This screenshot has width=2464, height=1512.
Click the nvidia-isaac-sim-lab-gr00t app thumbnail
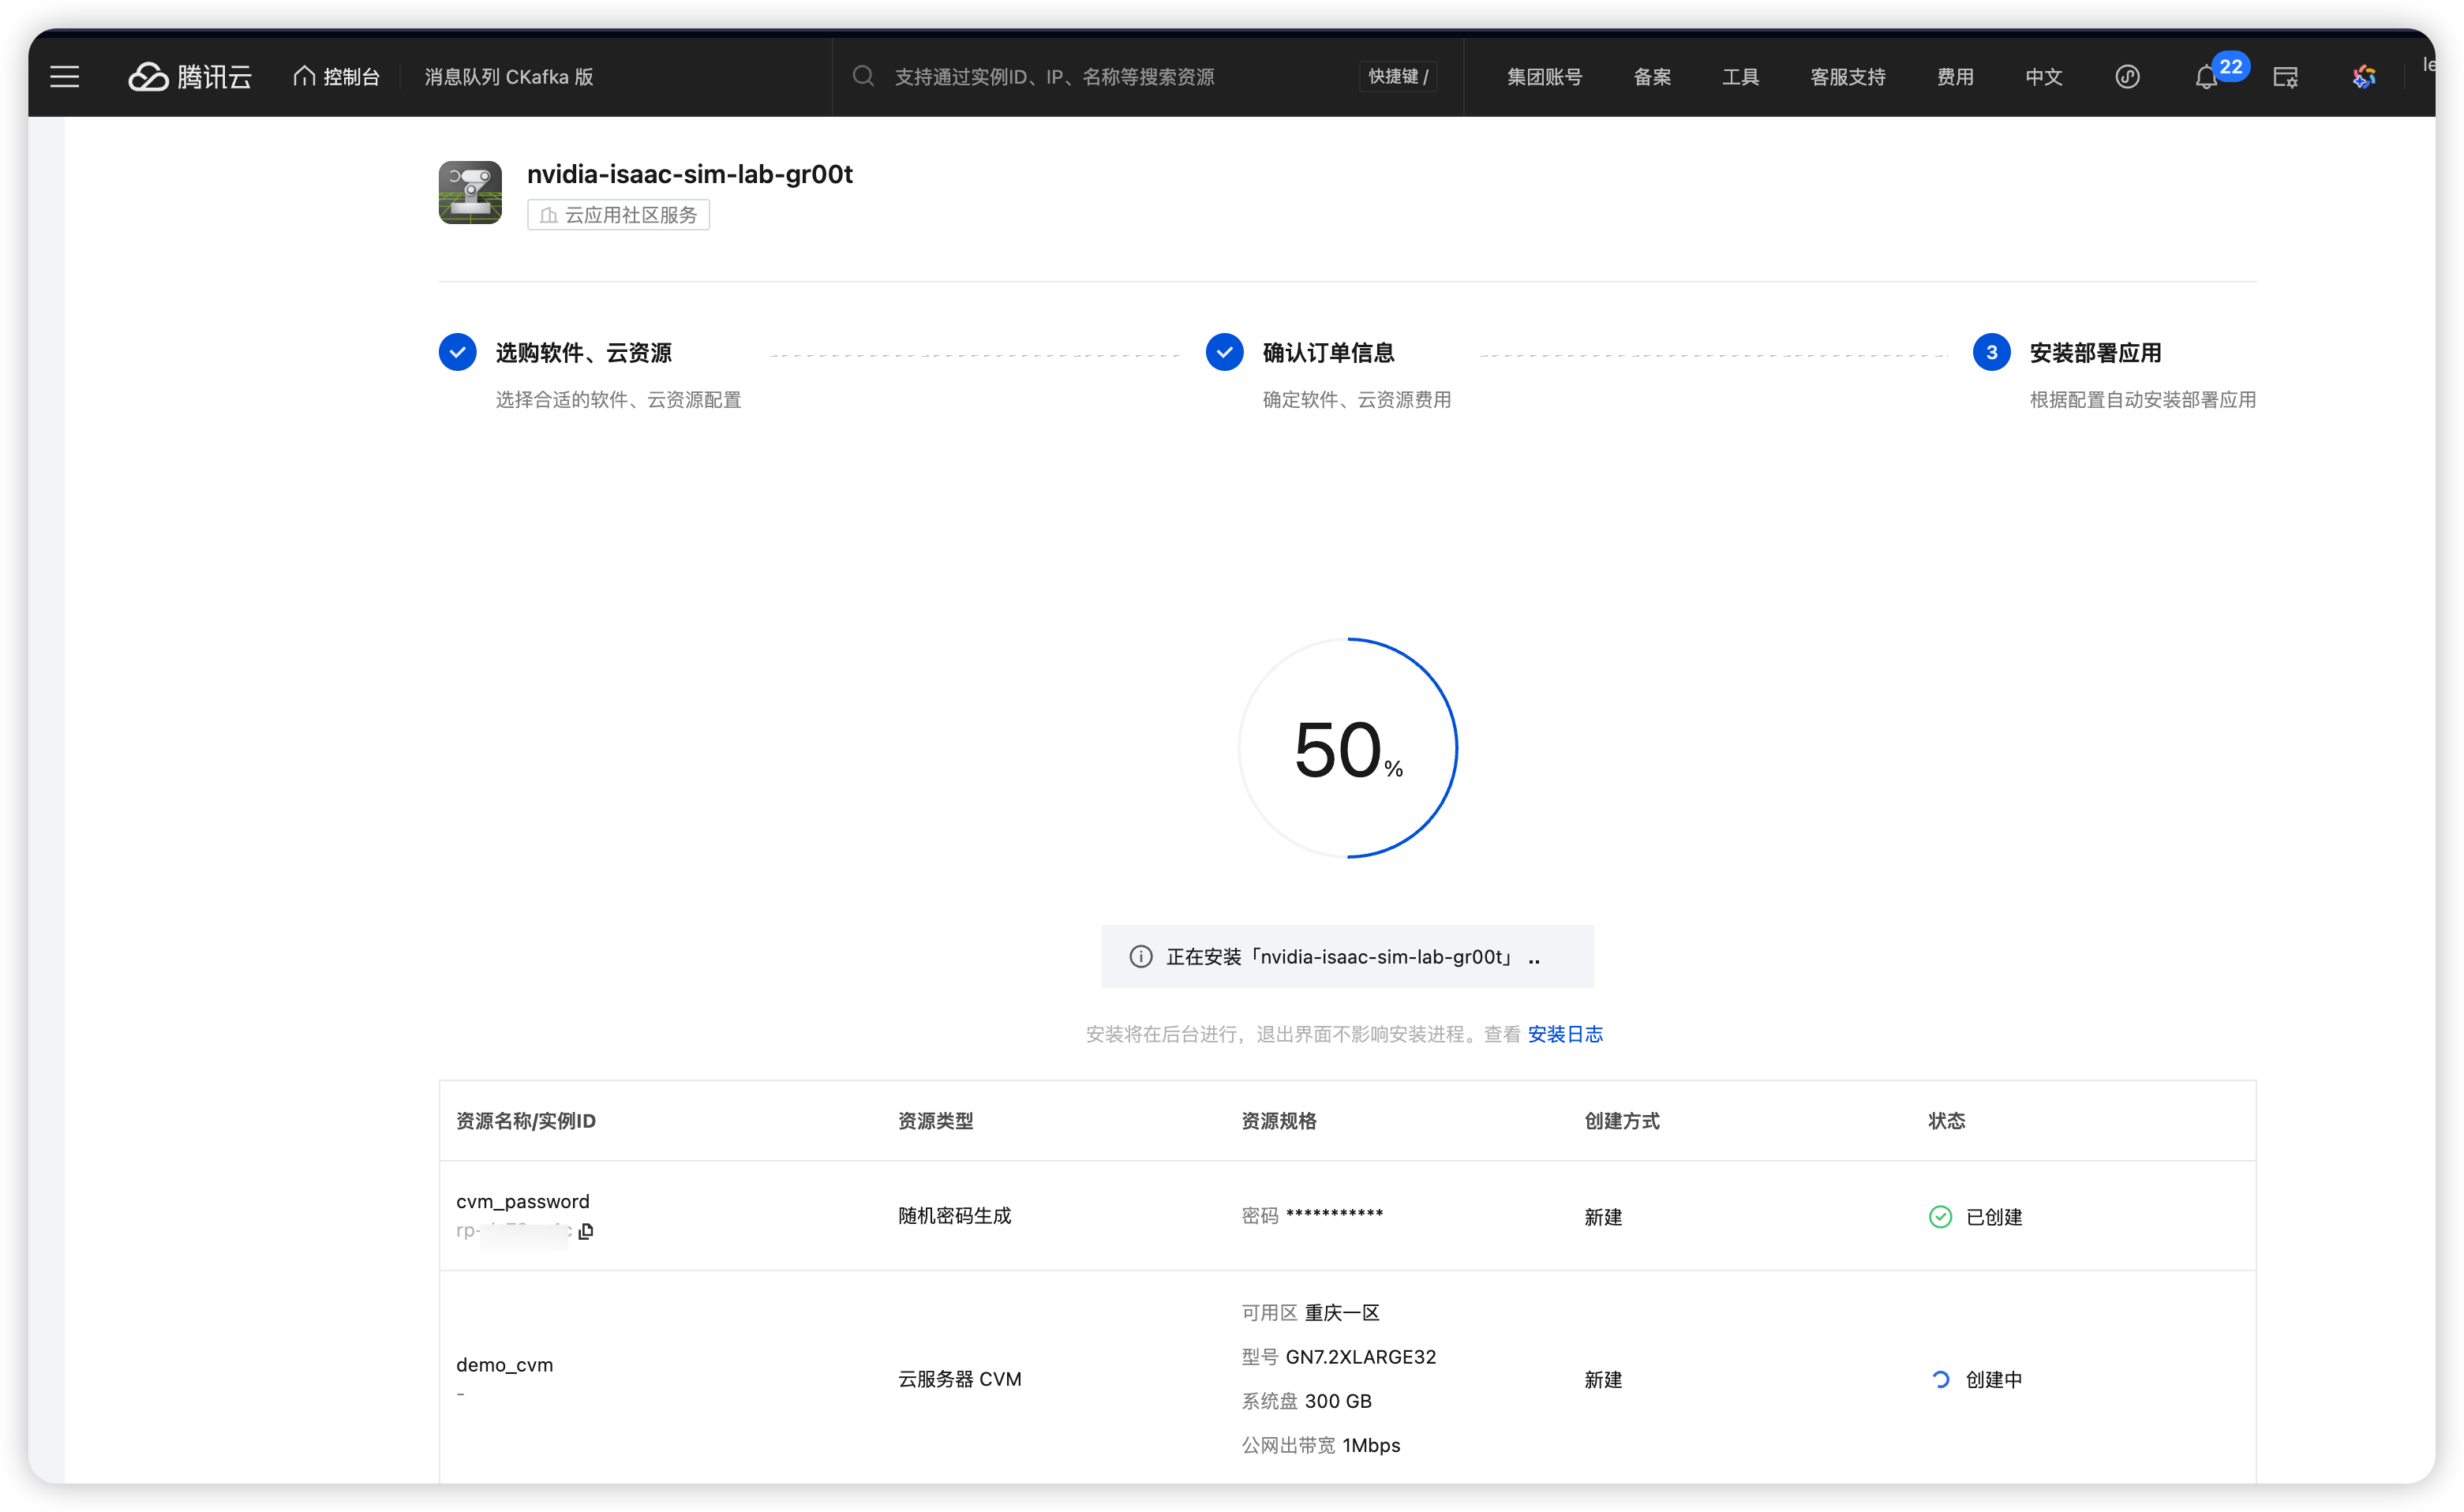(x=470, y=192)
